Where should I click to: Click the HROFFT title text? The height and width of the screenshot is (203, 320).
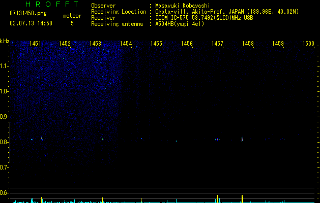click(52, 4)
